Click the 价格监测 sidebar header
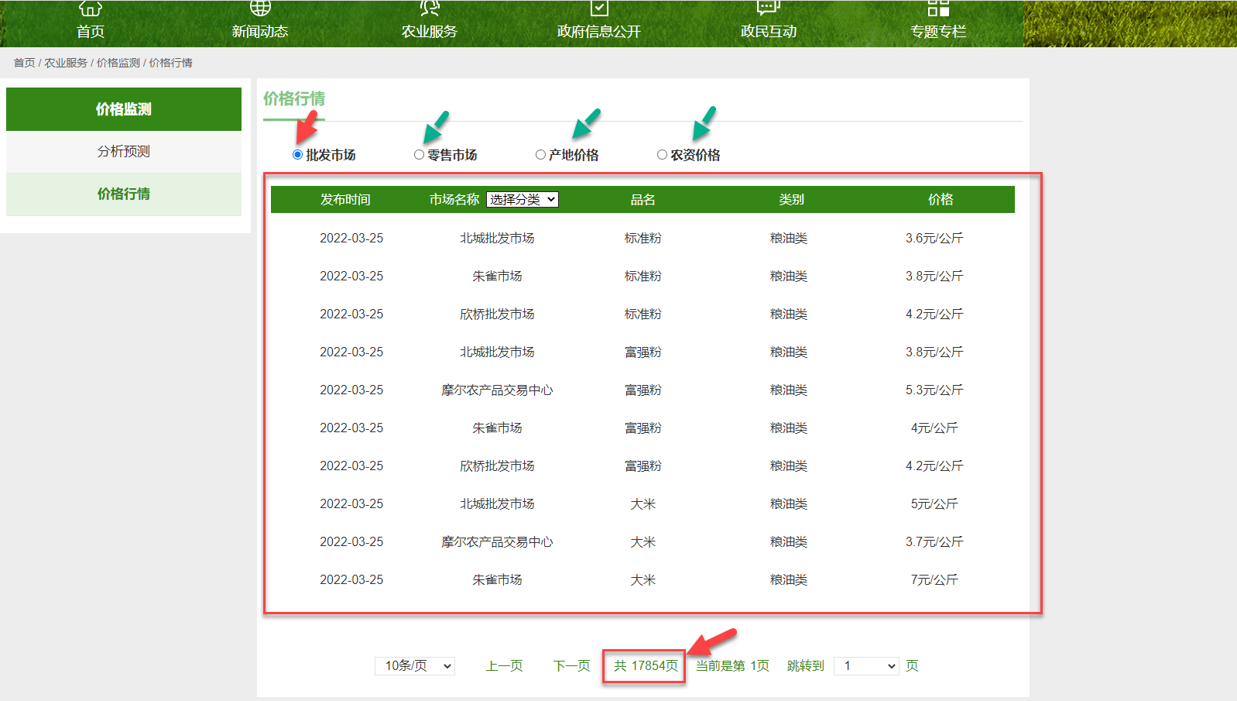This screenshot has width=1237, height=701. 124,109
